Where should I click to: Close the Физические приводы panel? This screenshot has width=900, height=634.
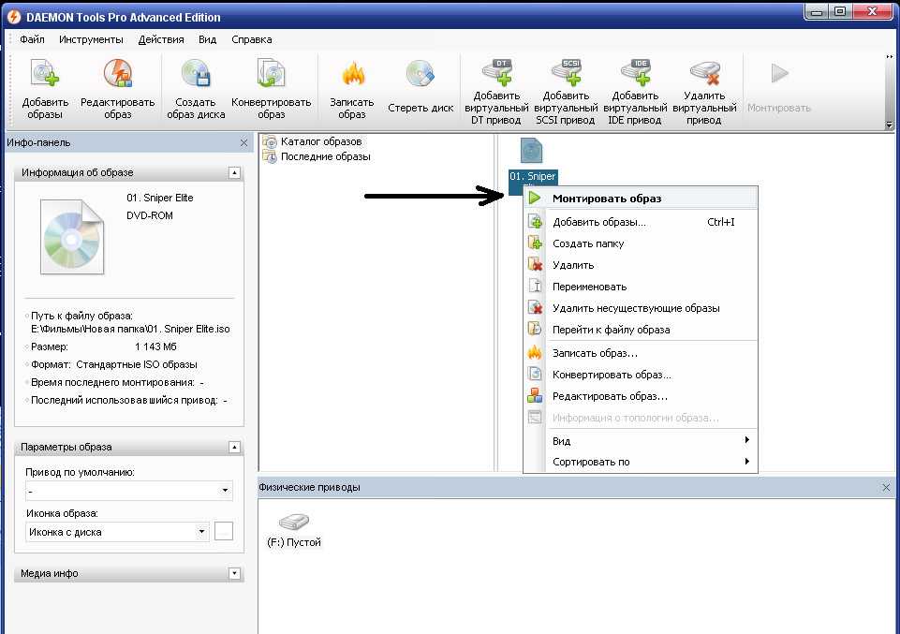[886, 488]
